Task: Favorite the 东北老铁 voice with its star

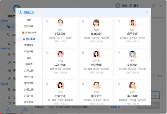Action: tap(119, 52)
